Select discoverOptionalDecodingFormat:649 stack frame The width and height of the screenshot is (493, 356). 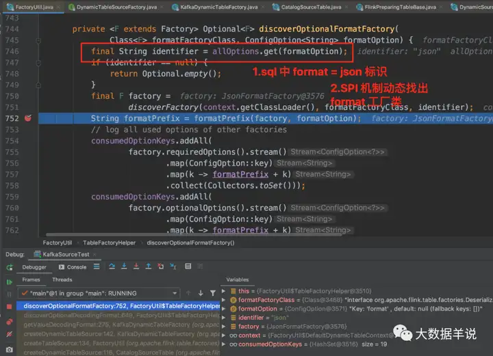point(118,315)
